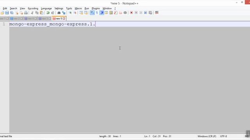Close the current file via Close toolbar icon
The image size is (250, 140).
[x=16, y=13]
